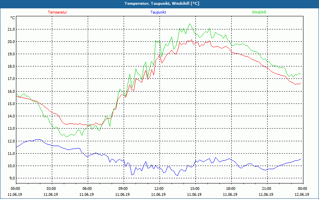Select the 18:00 time axis label
Screen dimensions: 319x199
coord(231,189)
